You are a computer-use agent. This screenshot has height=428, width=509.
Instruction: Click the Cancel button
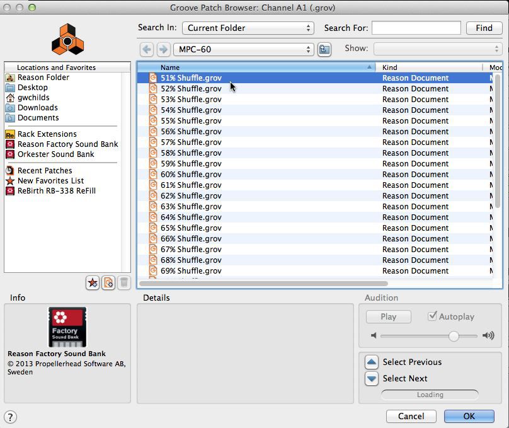(x=411, y=416)
